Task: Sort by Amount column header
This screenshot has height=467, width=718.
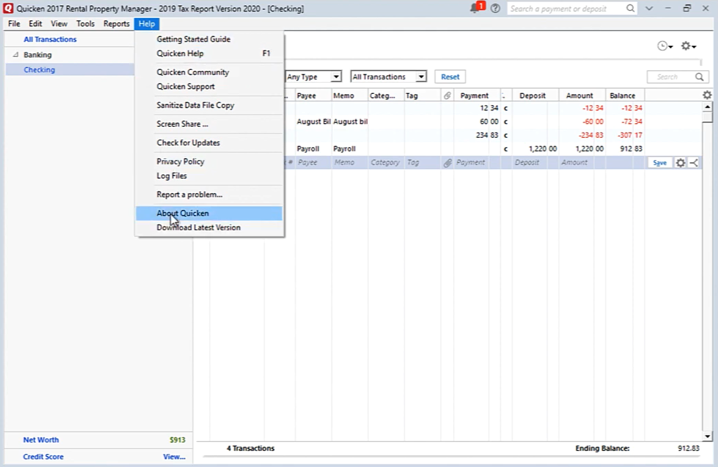Action: pyautogui.click(x=582, y=96)
